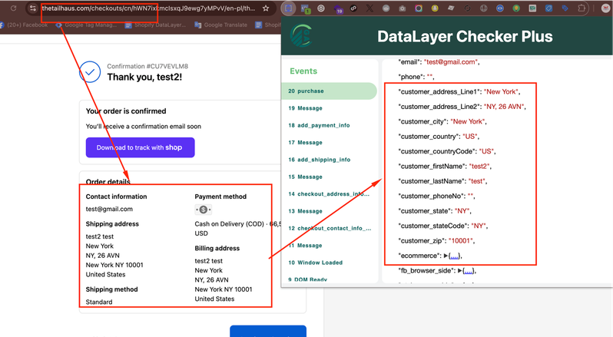
Task: Open the Chrome profile avatar
Action: 605,8
